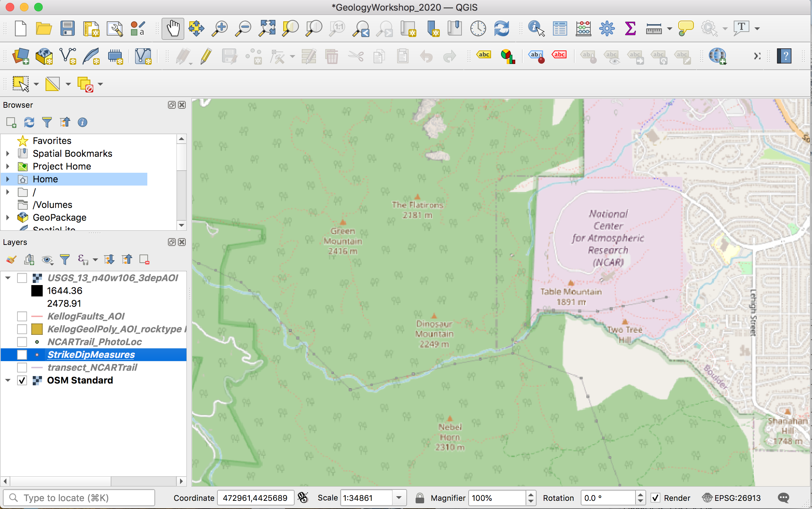812x509 pixels.
Task: Open the Scale dropdown arrow
Action: [399, 498]
